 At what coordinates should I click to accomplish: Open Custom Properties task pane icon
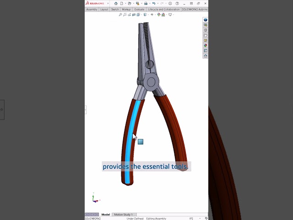click(206, 51)
